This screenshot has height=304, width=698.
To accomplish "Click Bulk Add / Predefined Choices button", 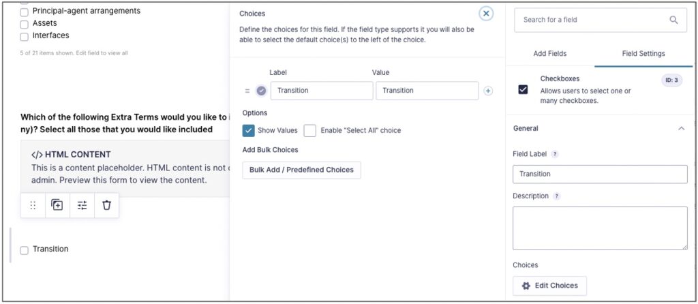I will 301,170.
